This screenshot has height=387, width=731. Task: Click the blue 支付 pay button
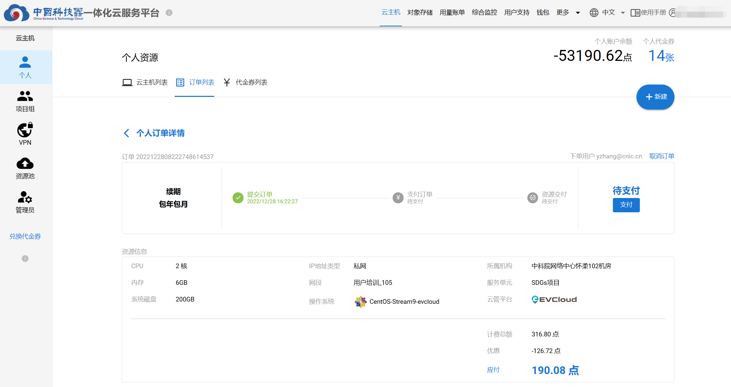[x=626, y=205]
